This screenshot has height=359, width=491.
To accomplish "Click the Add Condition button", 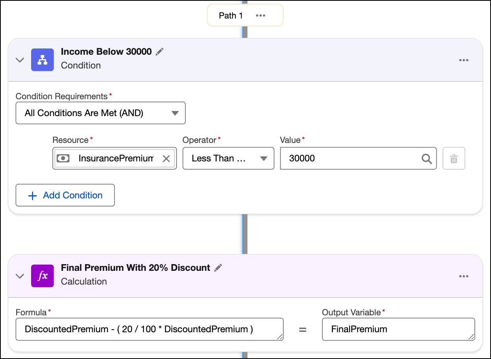I will point(65,195).
